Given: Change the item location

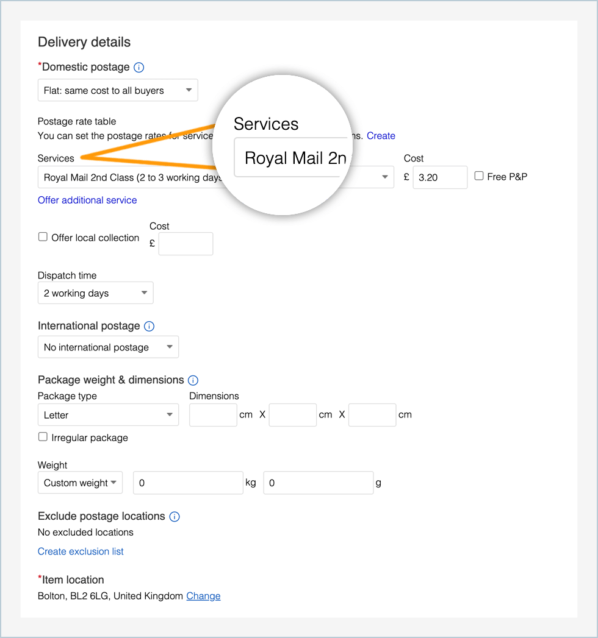Looking at the screenshot, I should [x=203, y=596].
